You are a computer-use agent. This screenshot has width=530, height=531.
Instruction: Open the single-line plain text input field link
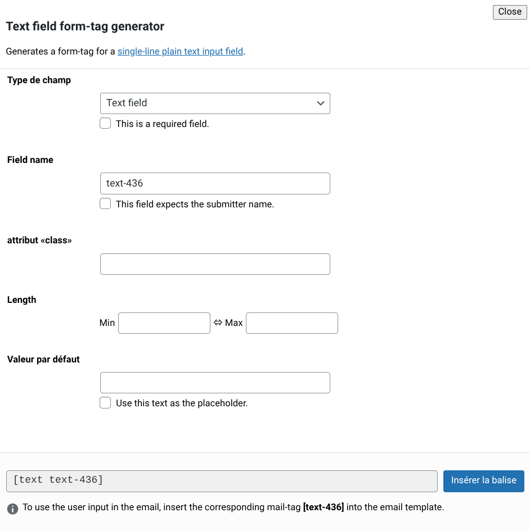point(180,52)
